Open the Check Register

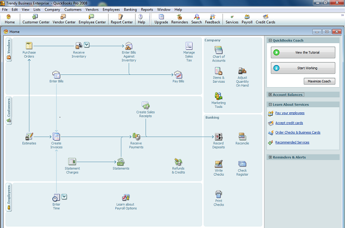[242, 164]
